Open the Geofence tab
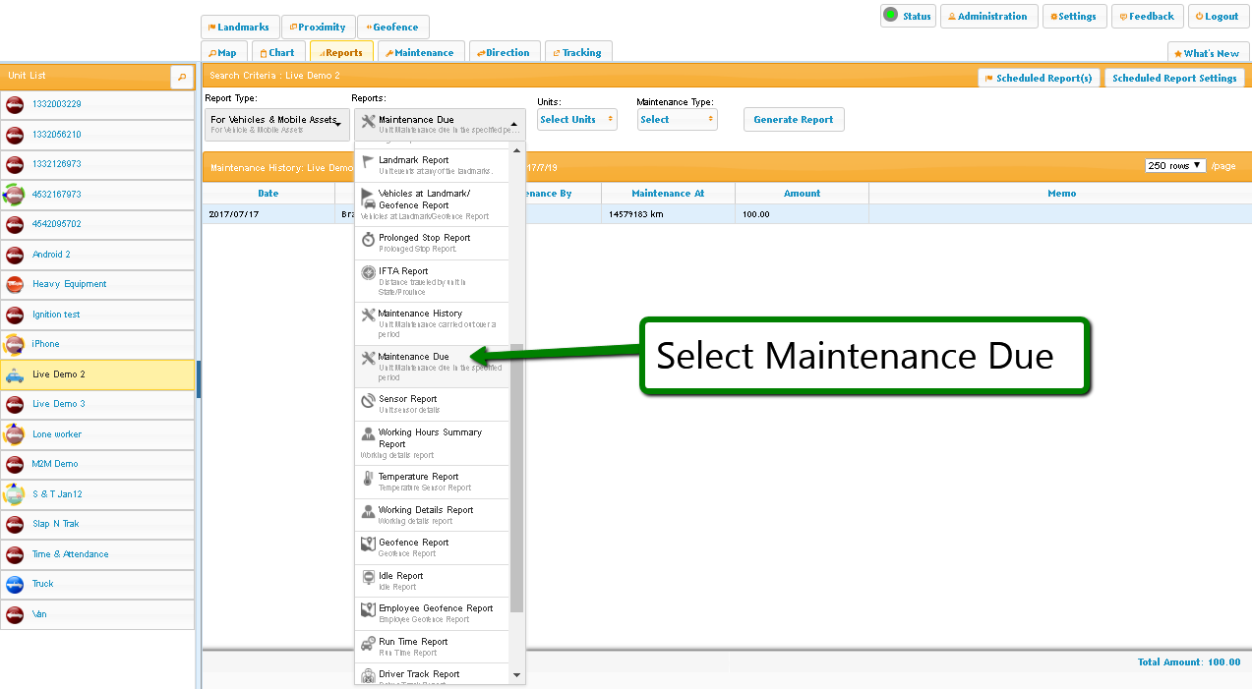The width and height of the screenshot is (1252, 689). pos(392,28)
